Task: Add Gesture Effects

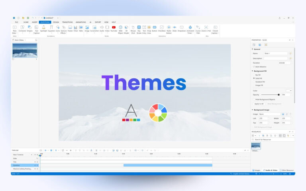Action: 64,29
